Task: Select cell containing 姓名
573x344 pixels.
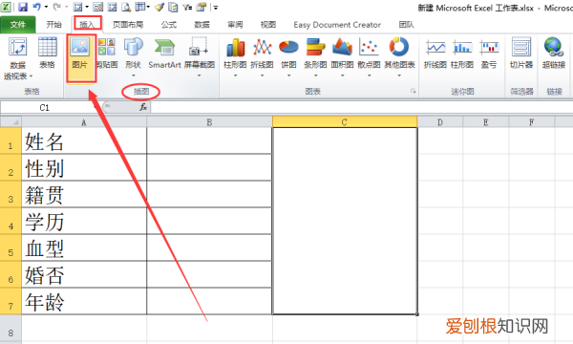Action: pos(84,140)
